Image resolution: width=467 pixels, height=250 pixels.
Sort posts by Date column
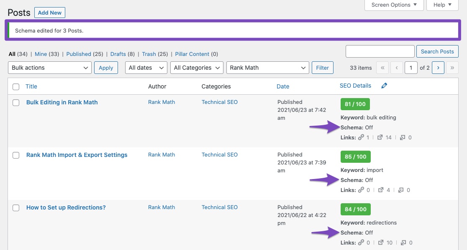(x=283, y=86)
